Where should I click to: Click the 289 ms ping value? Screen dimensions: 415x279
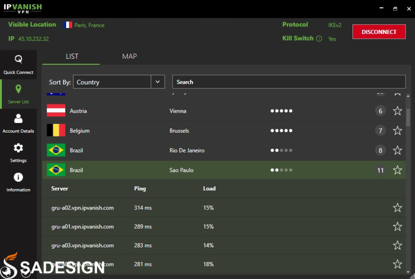[143, 227]
